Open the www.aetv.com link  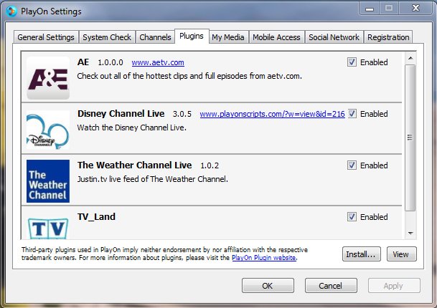point(158,62)
